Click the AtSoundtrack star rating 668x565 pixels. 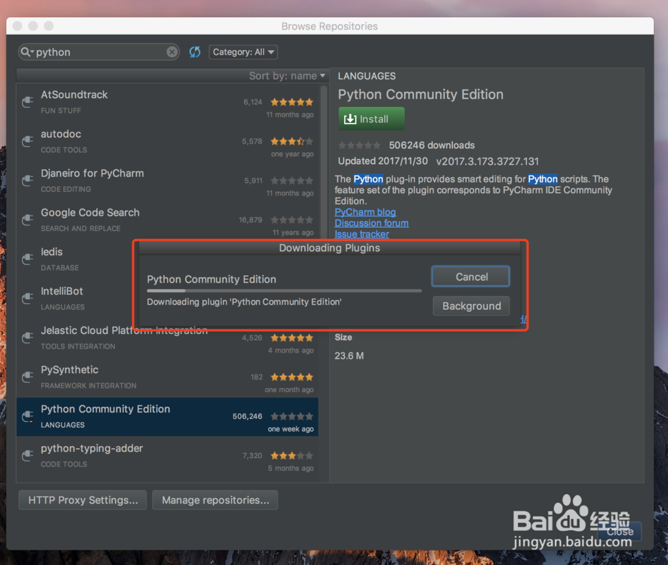pyautogui.click(x=292, y=102)
